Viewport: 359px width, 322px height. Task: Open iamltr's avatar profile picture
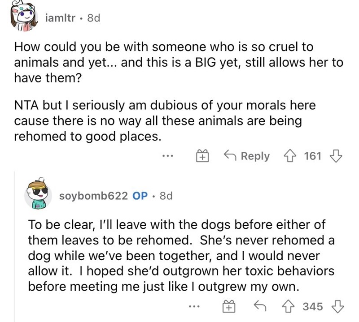pos(23,18)
